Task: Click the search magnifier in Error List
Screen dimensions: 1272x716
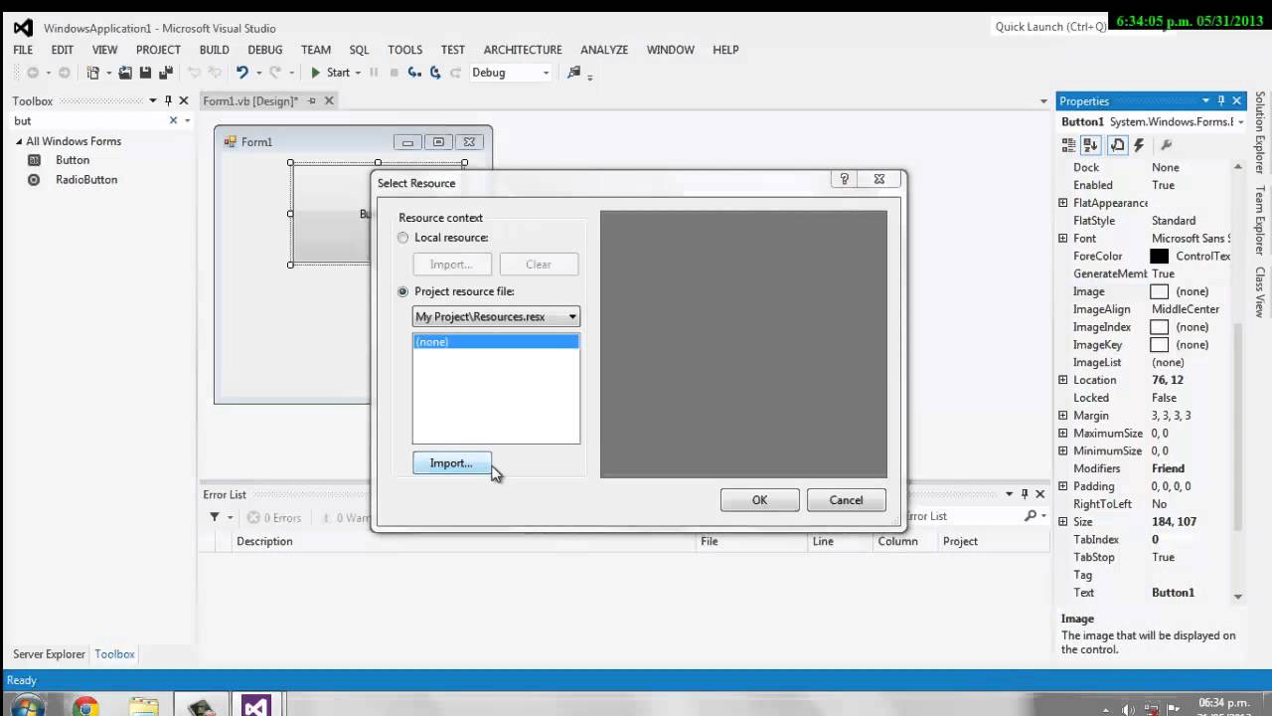Action: pos(1031,516)
